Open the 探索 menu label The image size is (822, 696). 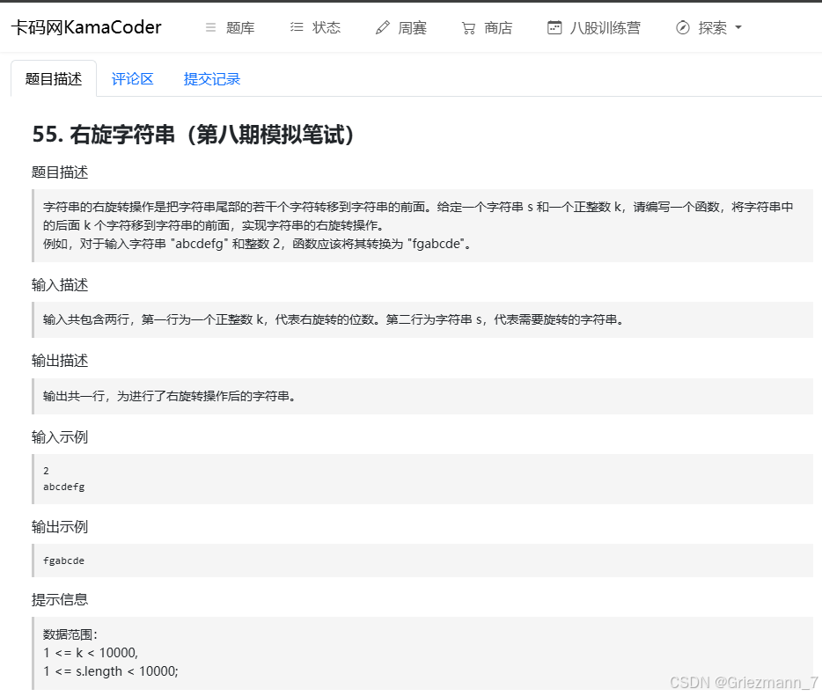point(713,27)
